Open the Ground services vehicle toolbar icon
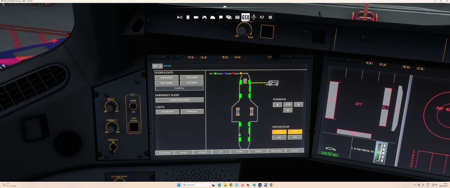450x188 pixels. [229, 17]
